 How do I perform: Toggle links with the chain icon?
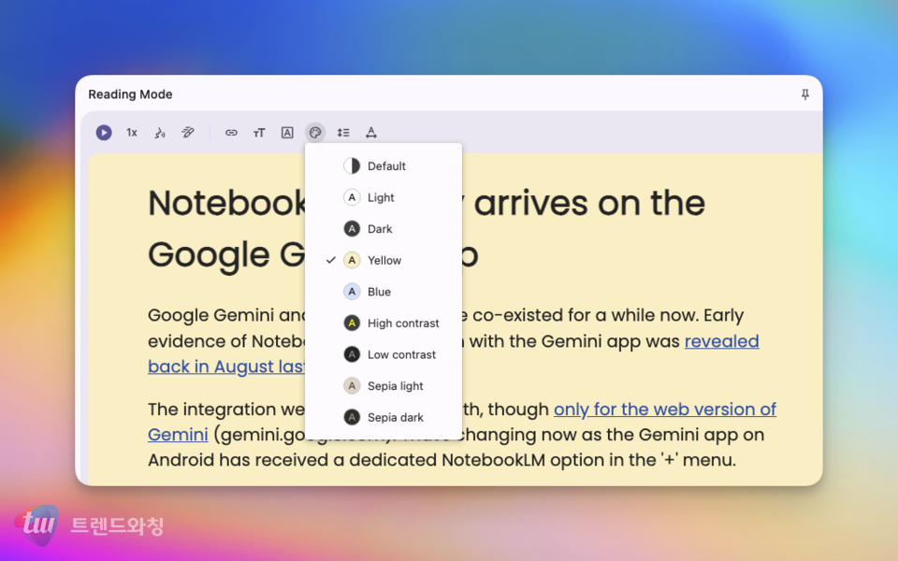click(231, 133)
